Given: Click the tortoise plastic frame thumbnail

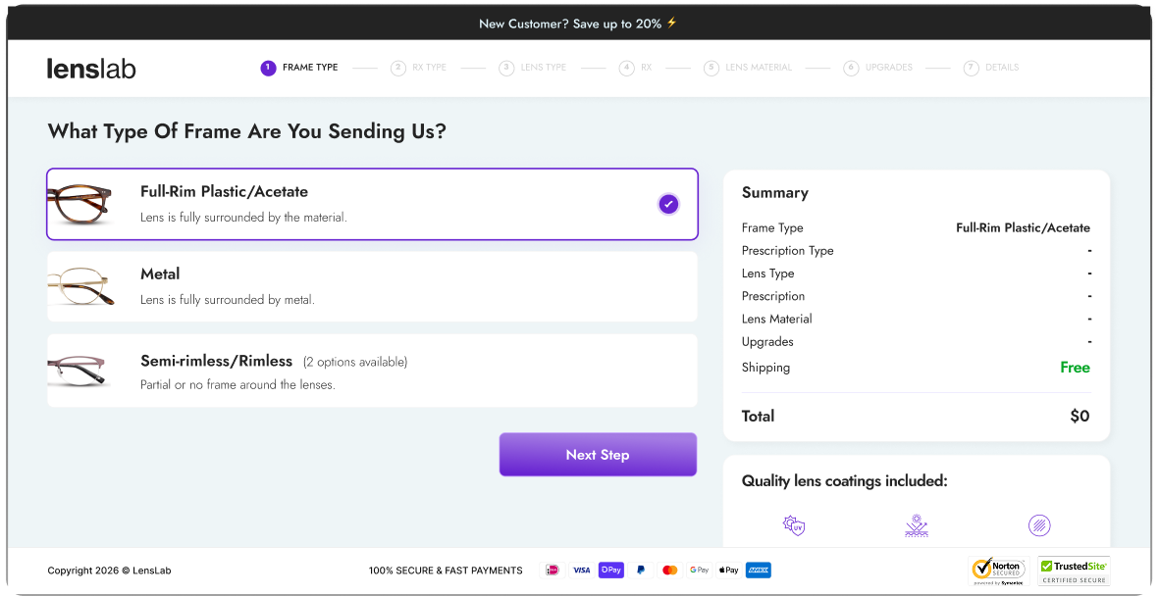Looking at the screenshot, I should point(80,204).
